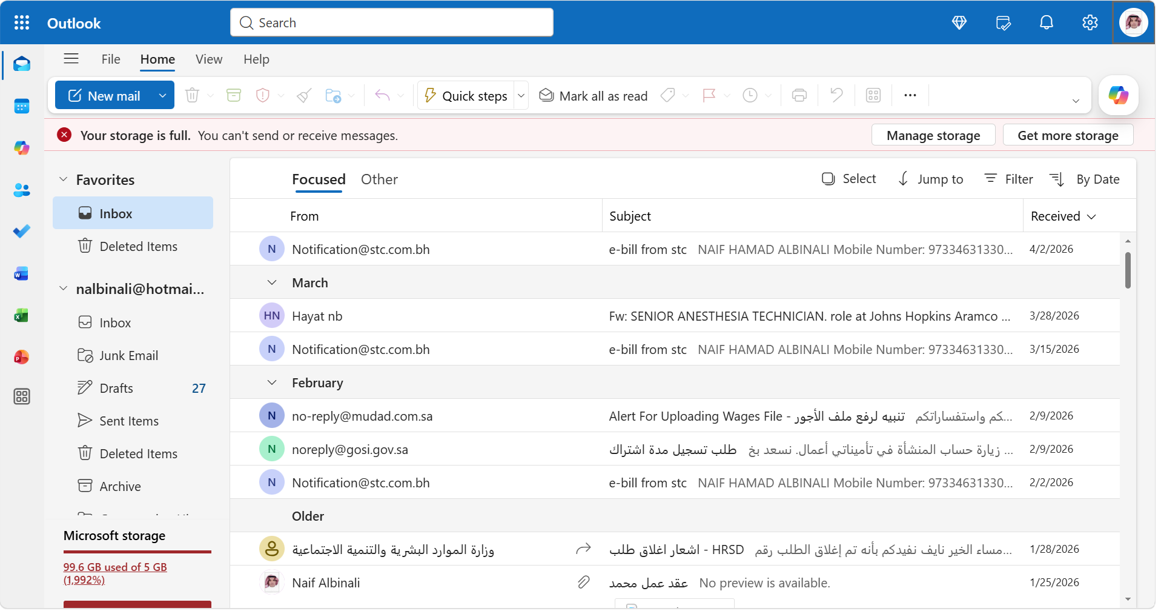
Task: Open To Do checkmark app
Action: [22, 232]
